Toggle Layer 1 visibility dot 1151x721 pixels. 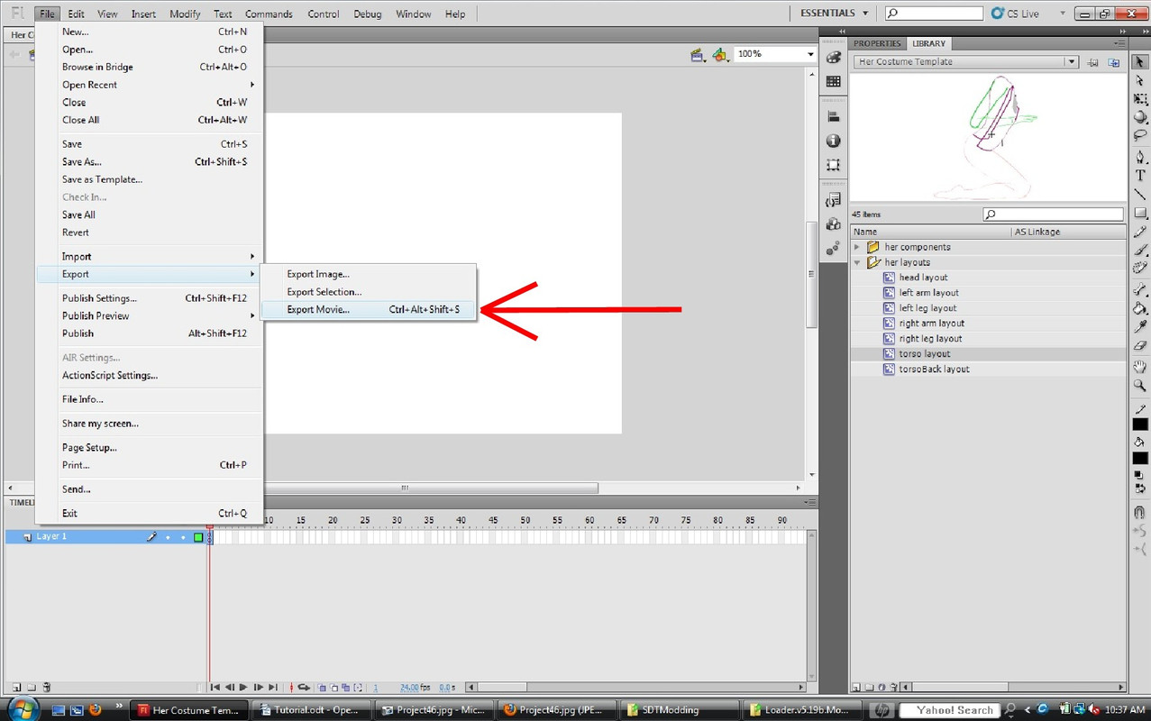168,537
